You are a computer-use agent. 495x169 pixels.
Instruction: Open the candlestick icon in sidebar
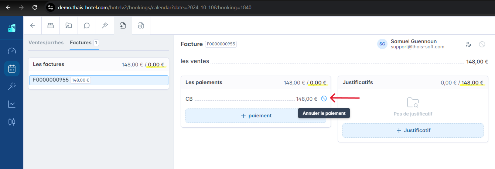12,121
